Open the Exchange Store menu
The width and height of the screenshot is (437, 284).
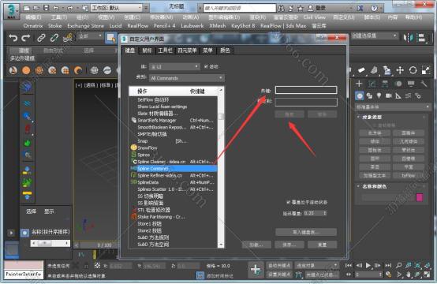point(85,26)
